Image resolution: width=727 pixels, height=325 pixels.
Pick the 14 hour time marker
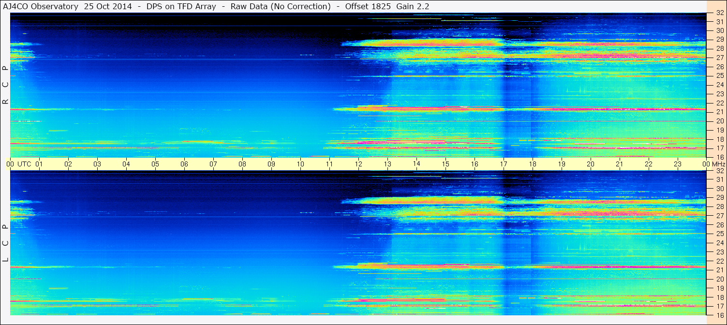click(416, 163)
